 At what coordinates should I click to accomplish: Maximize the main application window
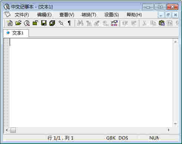(x=160, y=7)
